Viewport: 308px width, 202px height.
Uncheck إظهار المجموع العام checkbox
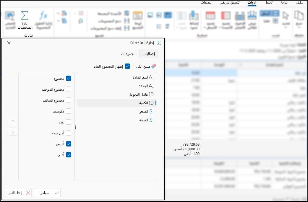(x=127, y=66)
